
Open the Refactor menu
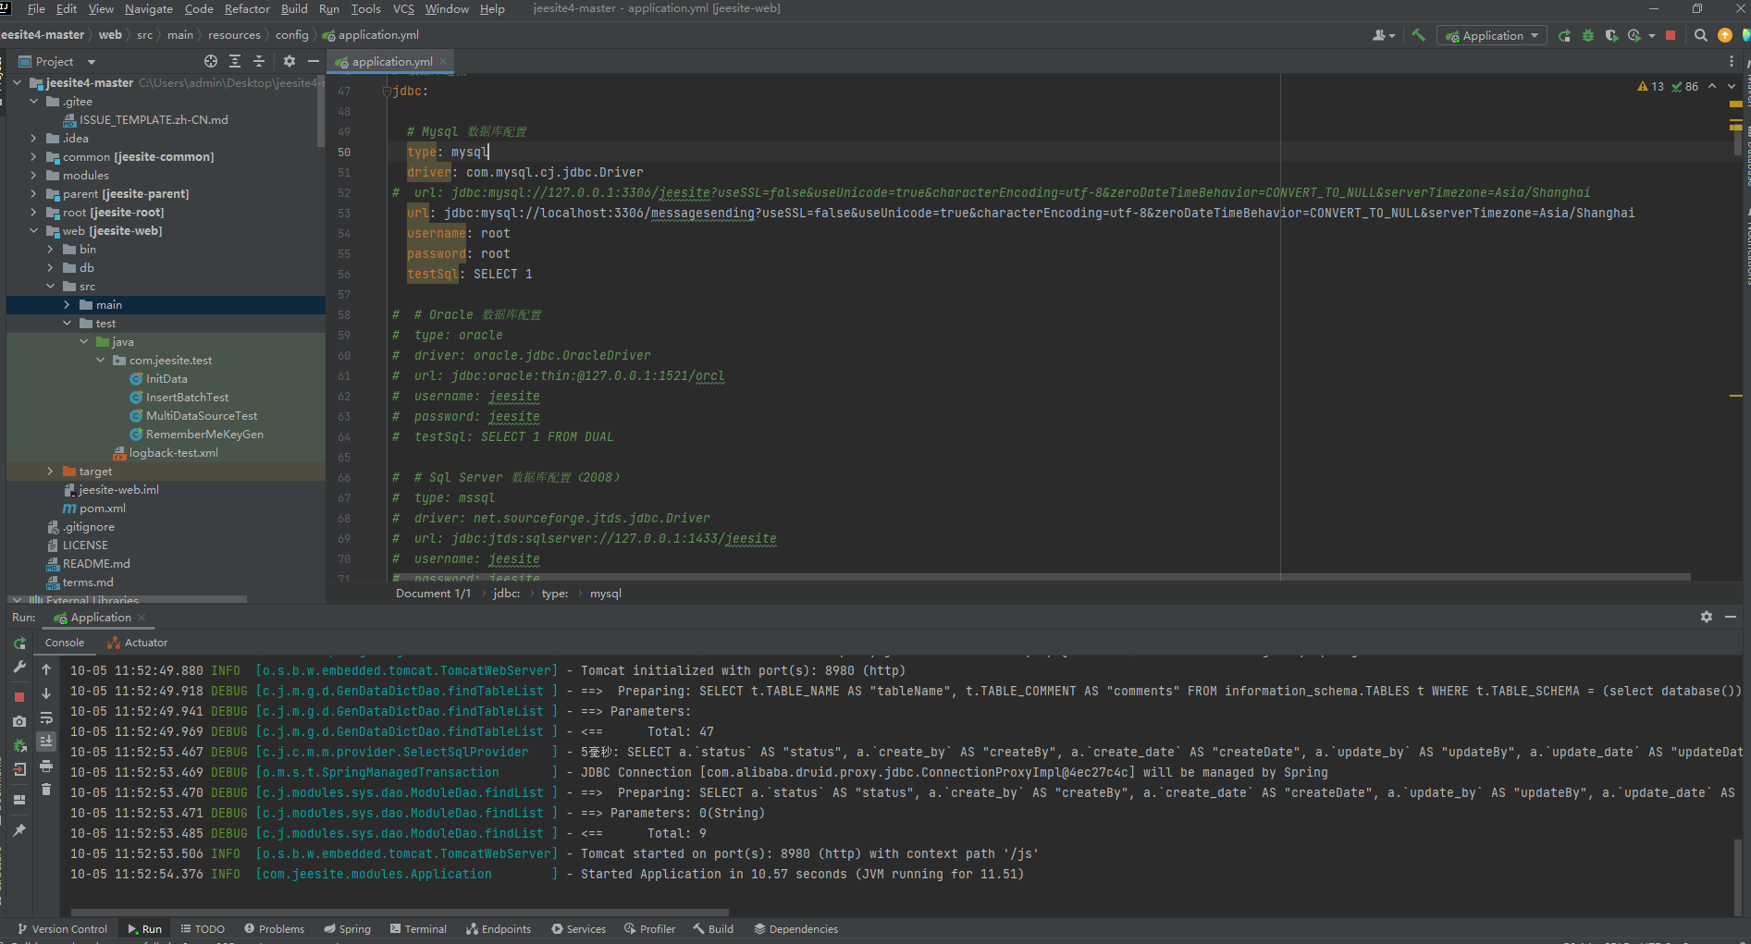click(x=247, y=8)
